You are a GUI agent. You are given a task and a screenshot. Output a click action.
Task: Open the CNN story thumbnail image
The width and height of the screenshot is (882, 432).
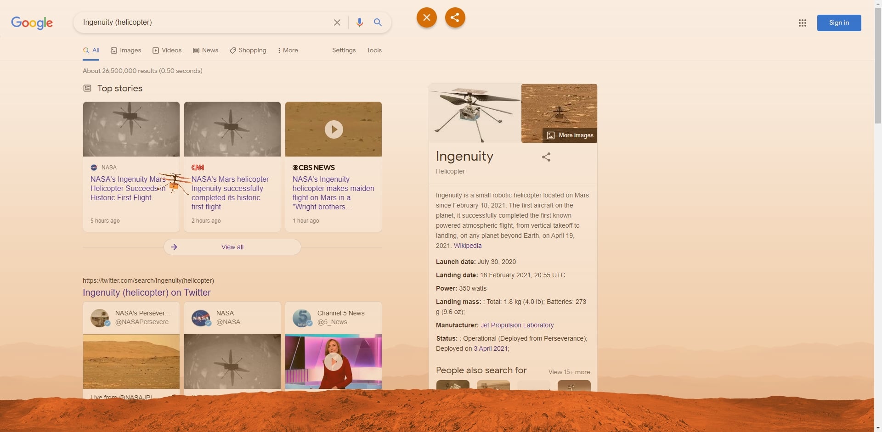[232, 129]
